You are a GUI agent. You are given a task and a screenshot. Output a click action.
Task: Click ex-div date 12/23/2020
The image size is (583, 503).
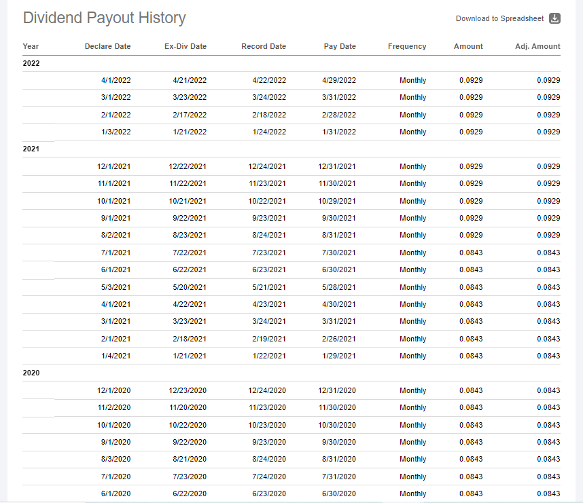click(188, 390)
